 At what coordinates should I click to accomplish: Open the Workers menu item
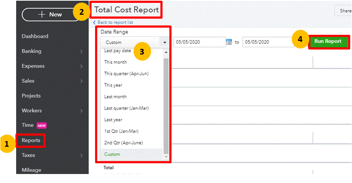tap(32, 111)
